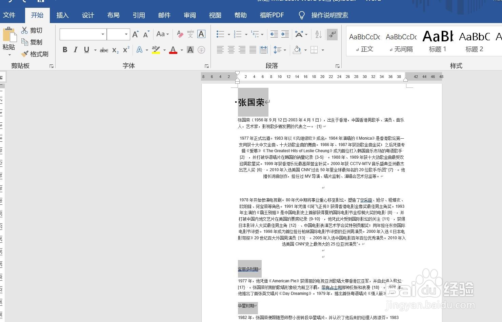502x322 pixels.
Task: Apply strikethrough formatting
Action: 103,50
